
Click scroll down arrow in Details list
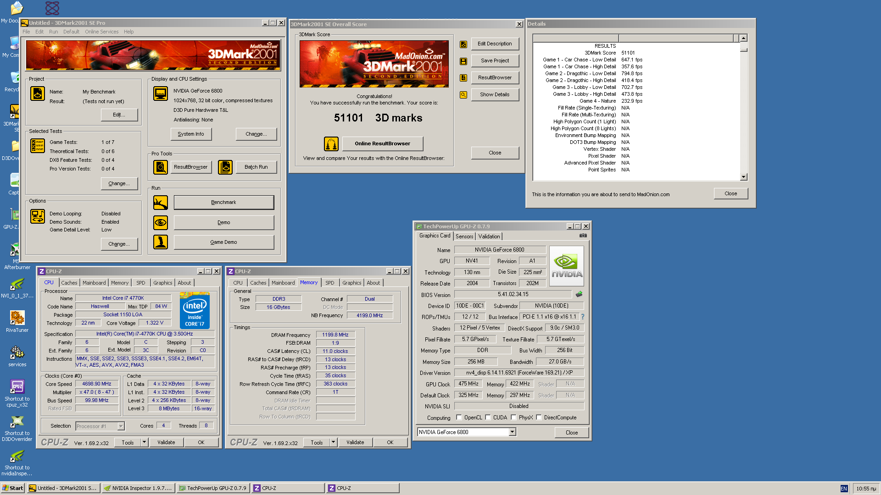coord(743,177)
